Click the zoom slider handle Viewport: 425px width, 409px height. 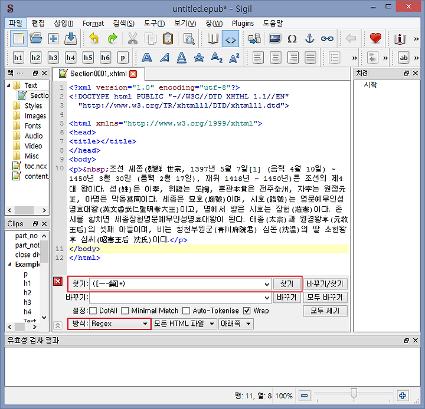pos(354,394)
